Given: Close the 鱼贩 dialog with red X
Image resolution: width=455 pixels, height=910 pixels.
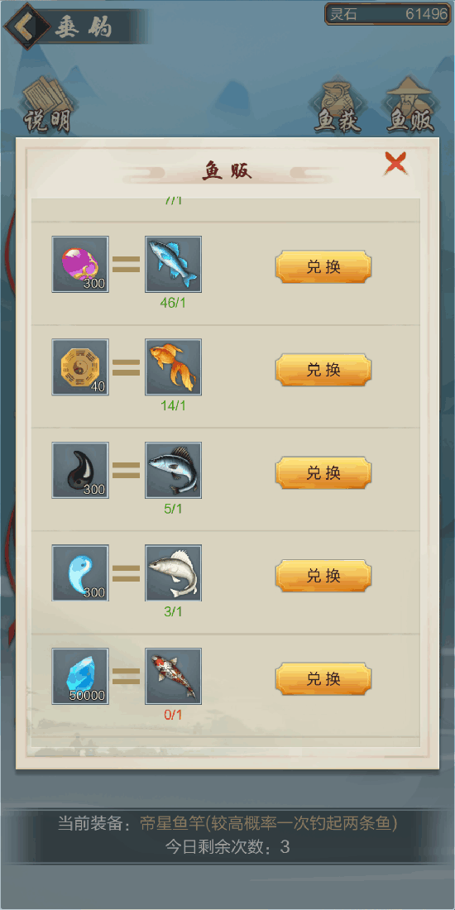Looking at the screenshot, I should (395, 165).
